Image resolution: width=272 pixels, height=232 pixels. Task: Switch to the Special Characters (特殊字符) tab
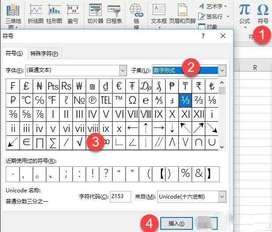tap(44, 53)
